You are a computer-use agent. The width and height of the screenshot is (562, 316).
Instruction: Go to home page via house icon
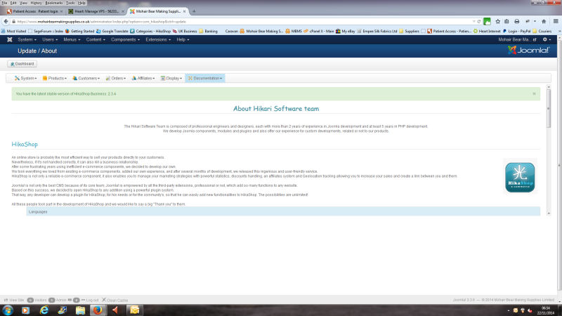coord(544,22)
